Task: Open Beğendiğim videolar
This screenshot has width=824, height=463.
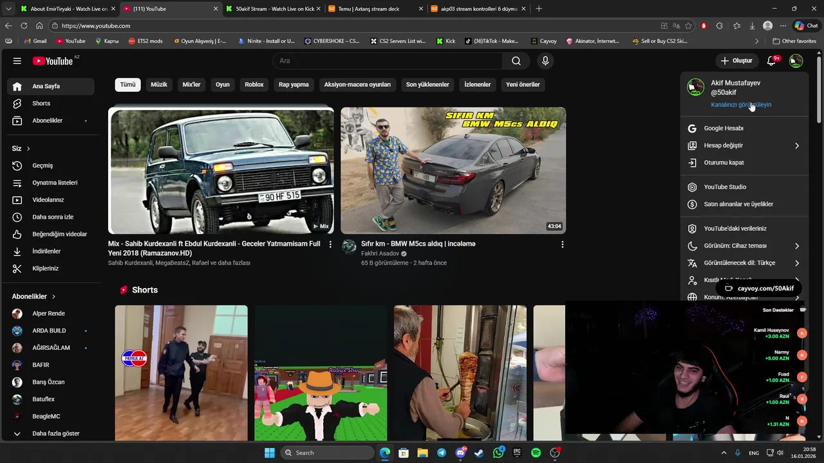Action: 51,234
